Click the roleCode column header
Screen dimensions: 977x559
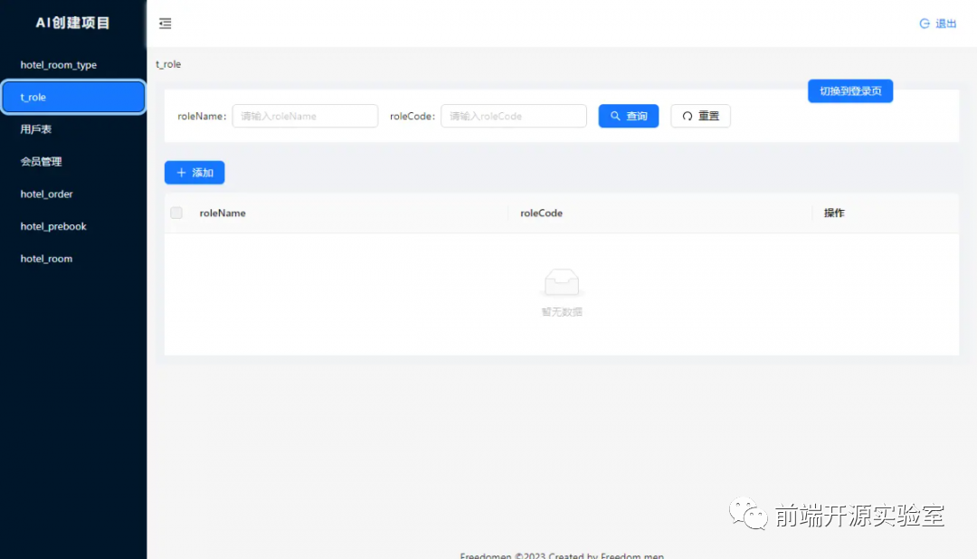click(x=541, y=213)
